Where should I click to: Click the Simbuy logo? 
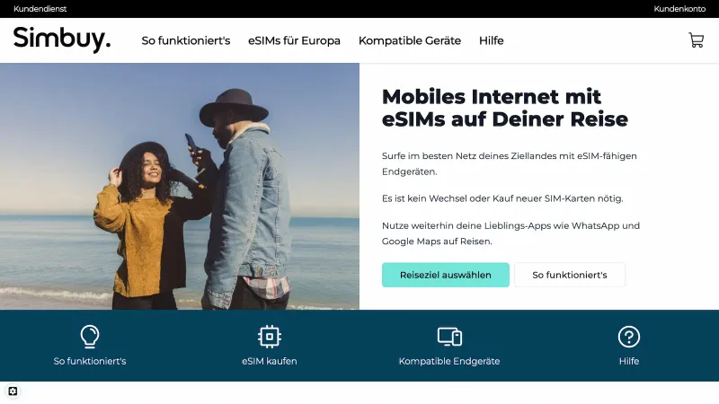(62, 40)
